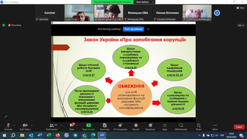
Task: Click the Record button
Action: click(x=136, y=127)
